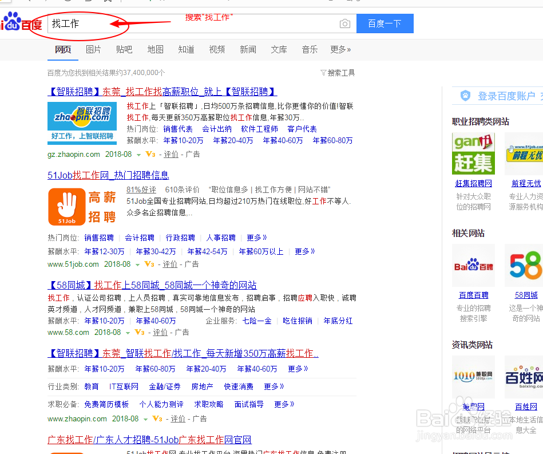Image resolution: width=543 pixels, height=454 pixels.
Task: Click the 58同城 text link in sidebar
Action: click(526, 295)
